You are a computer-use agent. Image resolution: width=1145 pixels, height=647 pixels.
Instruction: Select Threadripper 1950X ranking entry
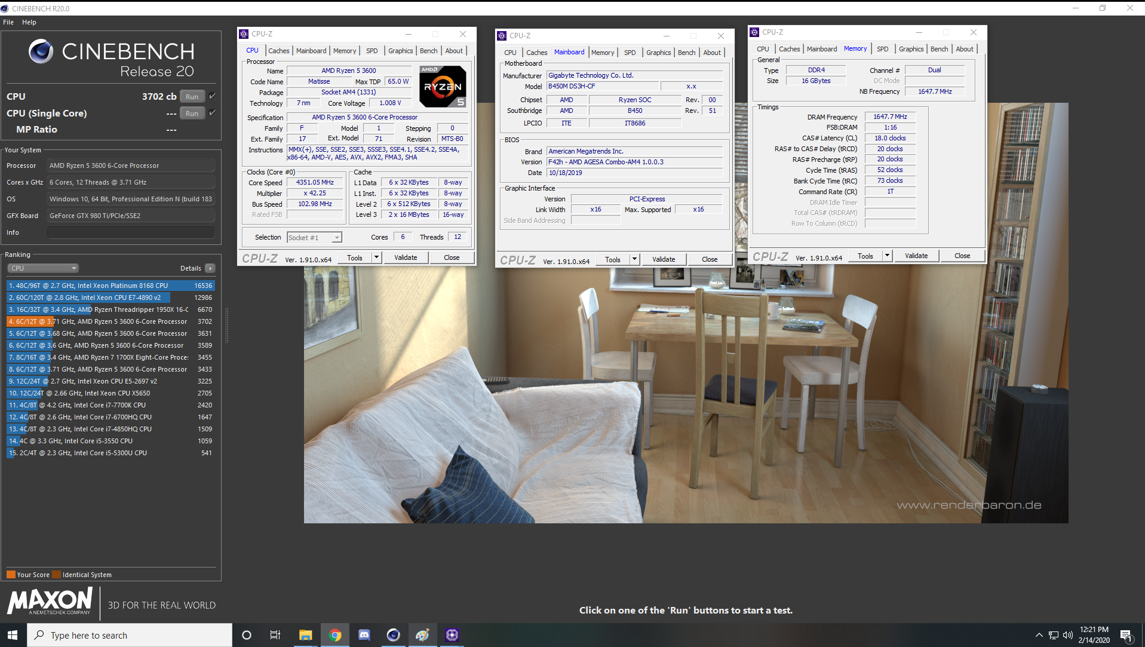(110, 309)
